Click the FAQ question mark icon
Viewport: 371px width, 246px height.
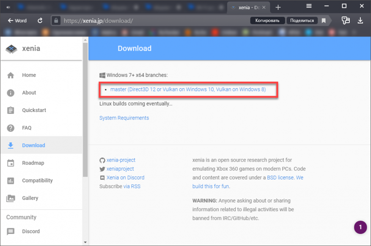point(11,128)
